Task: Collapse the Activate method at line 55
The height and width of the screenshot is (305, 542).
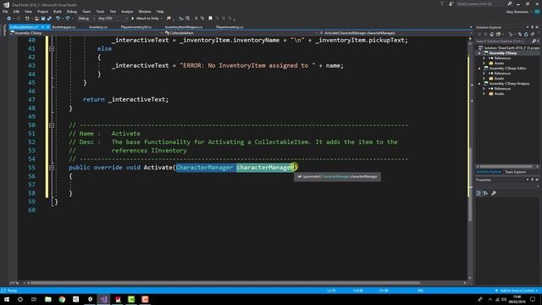Action: [52, 168]
